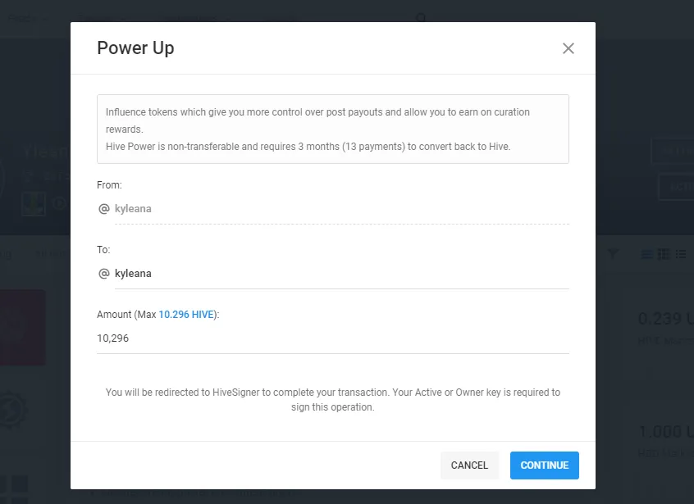Click the Amount (Max) label
The height and width of the screenshot is (504, 694).
126,315
